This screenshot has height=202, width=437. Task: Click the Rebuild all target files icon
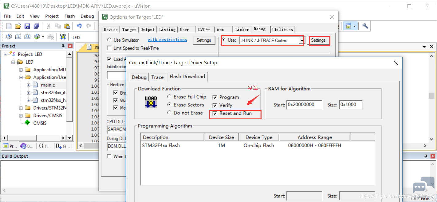click(27, 37)
